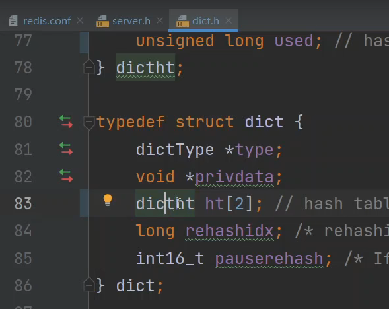Click int16_t on line 85
The height and width of the screenshot is (309, 389).
tap(170, 258)
